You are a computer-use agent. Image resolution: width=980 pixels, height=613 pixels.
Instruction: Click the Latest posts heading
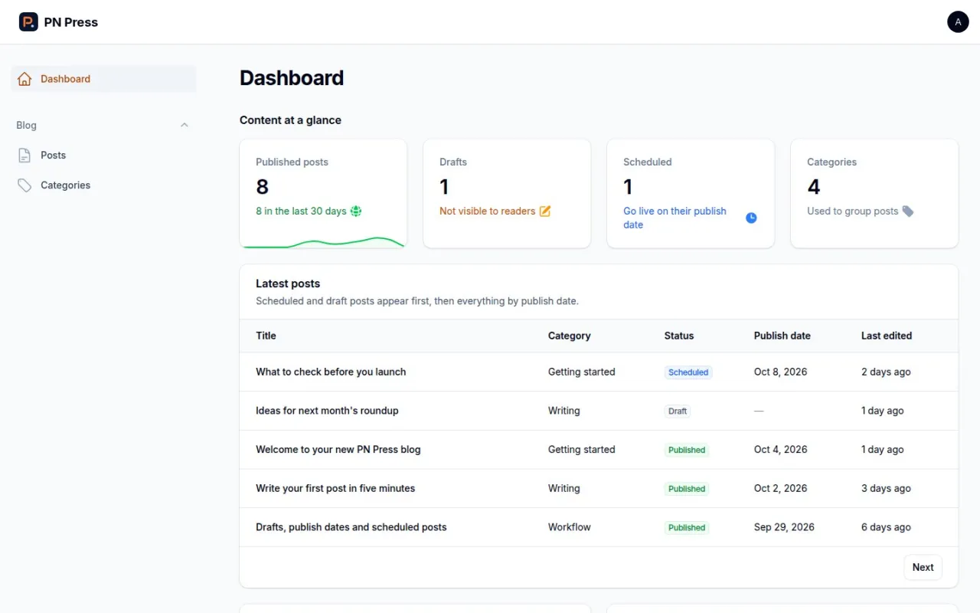coord(288,284)
